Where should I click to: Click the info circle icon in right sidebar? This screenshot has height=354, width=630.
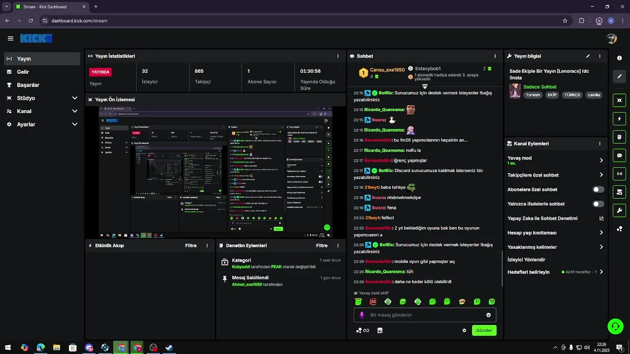pyautogui.click(x=619, y=58)
